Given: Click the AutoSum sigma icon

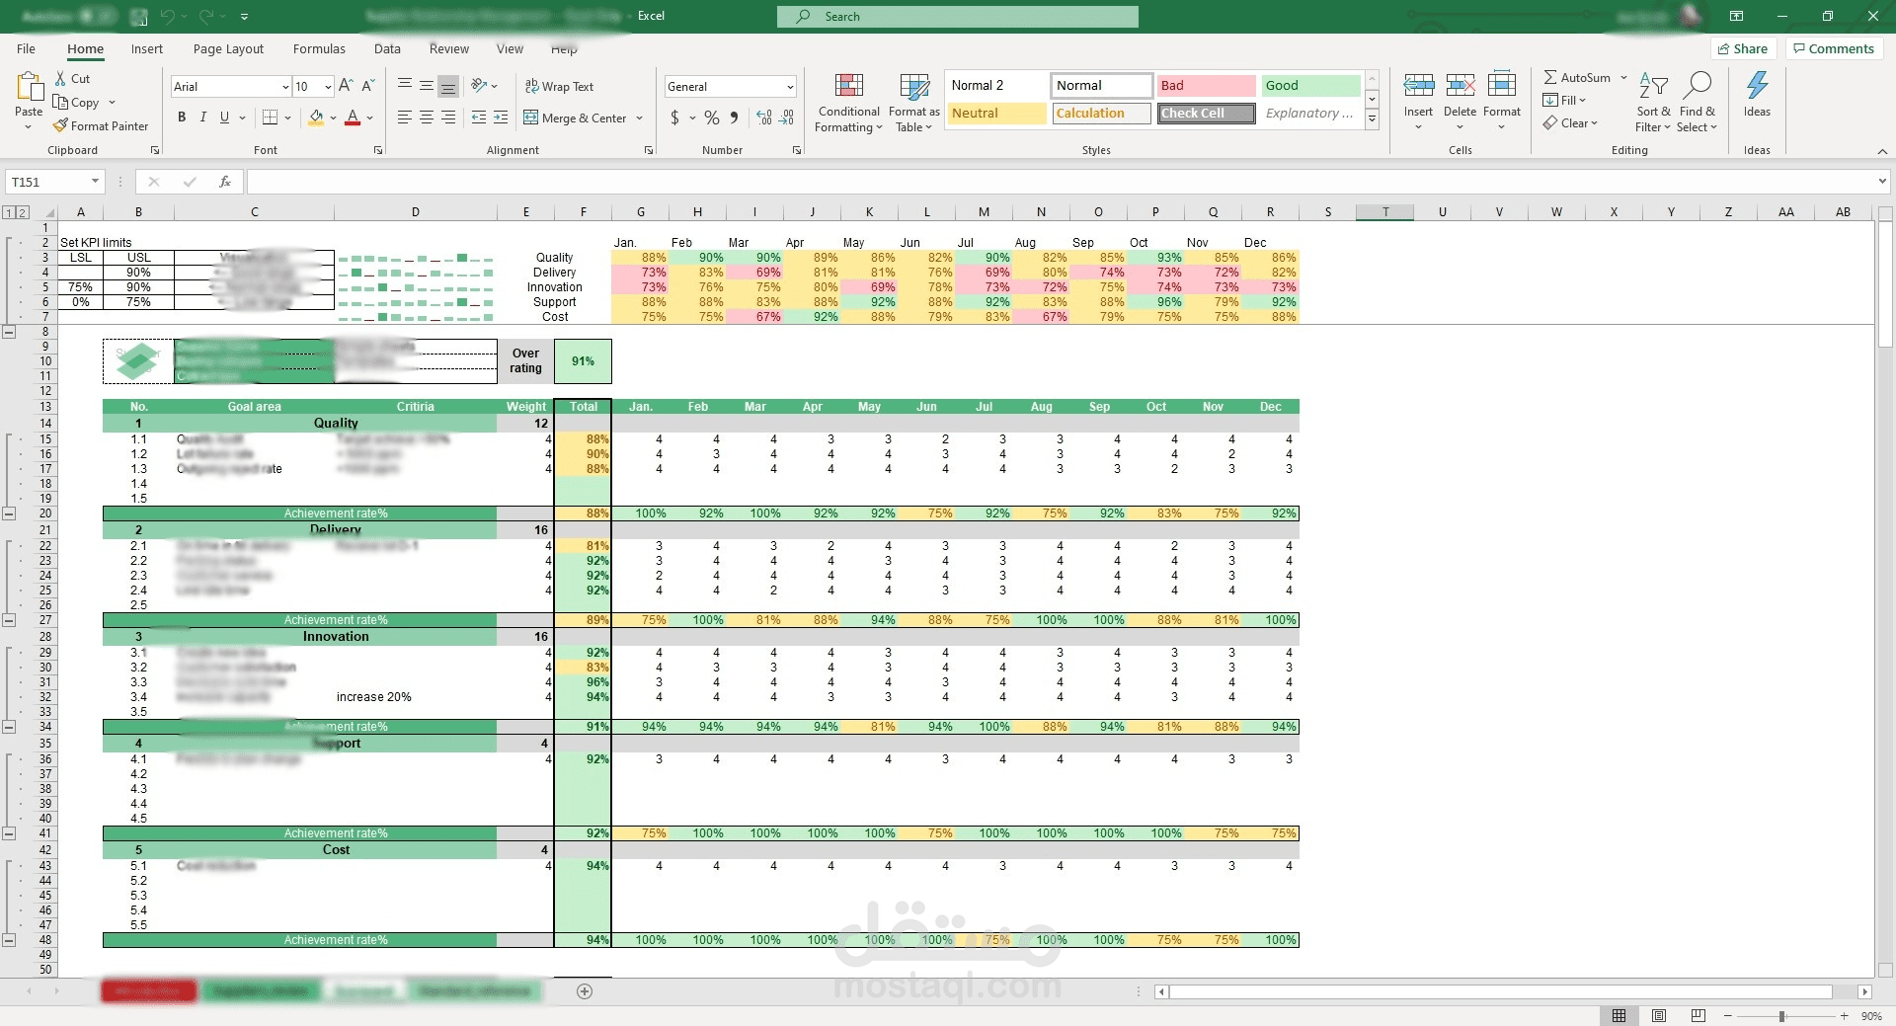Looking at the screenshot, I should (x=1550, y=77).
